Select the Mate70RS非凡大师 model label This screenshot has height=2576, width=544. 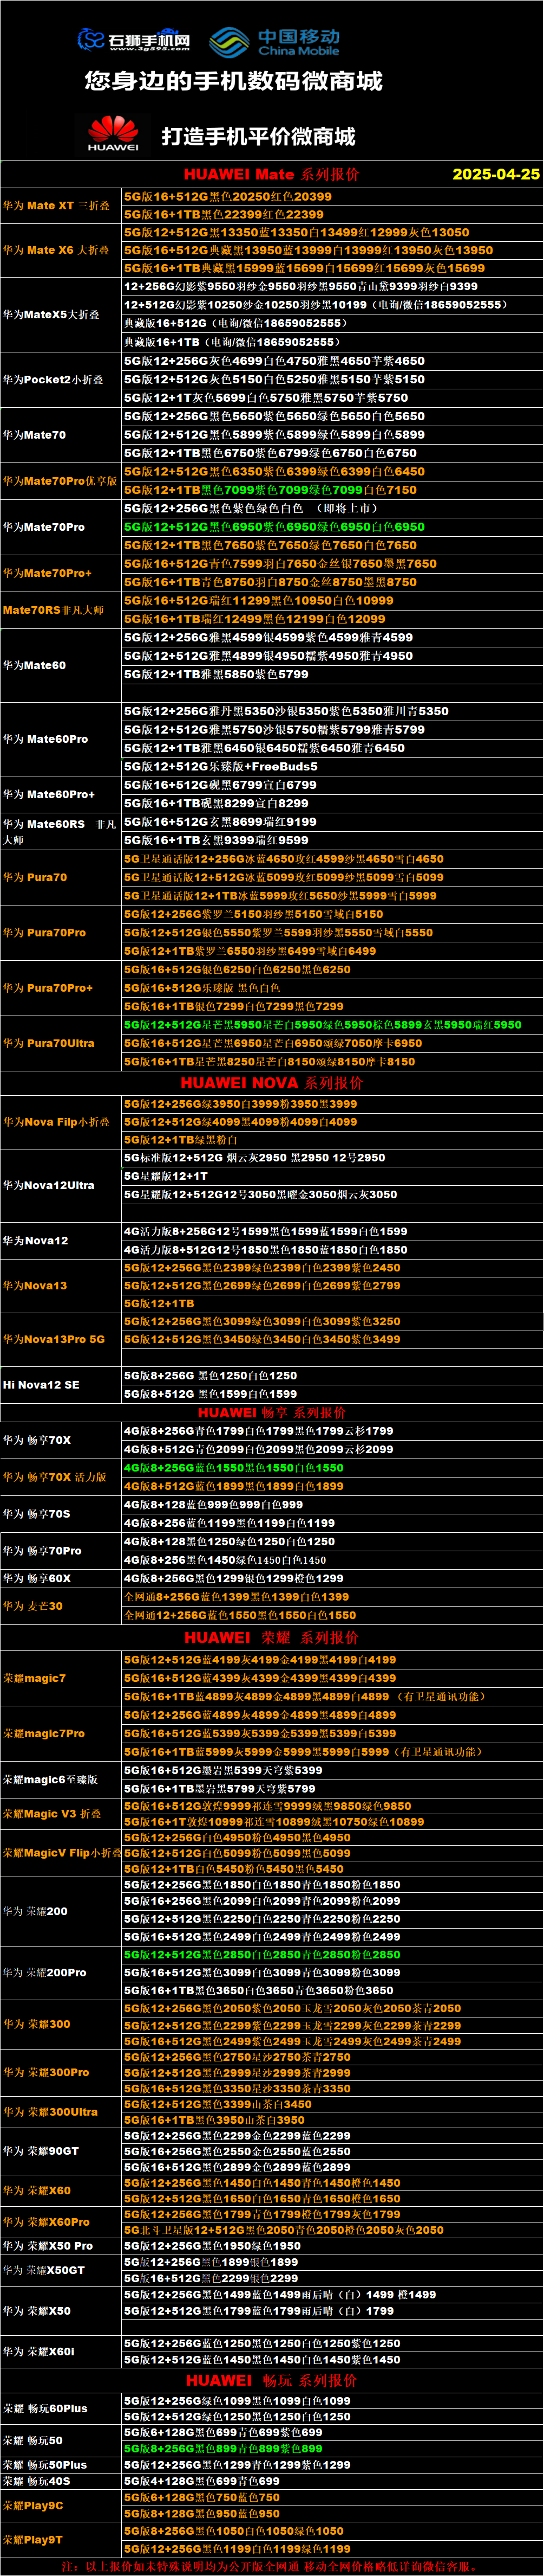tap(53, 610)
